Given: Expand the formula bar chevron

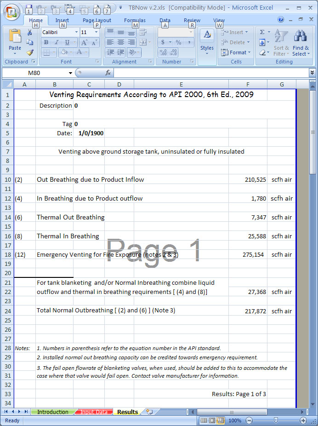Looking at the screenshot, I should (x=312, y=73).
